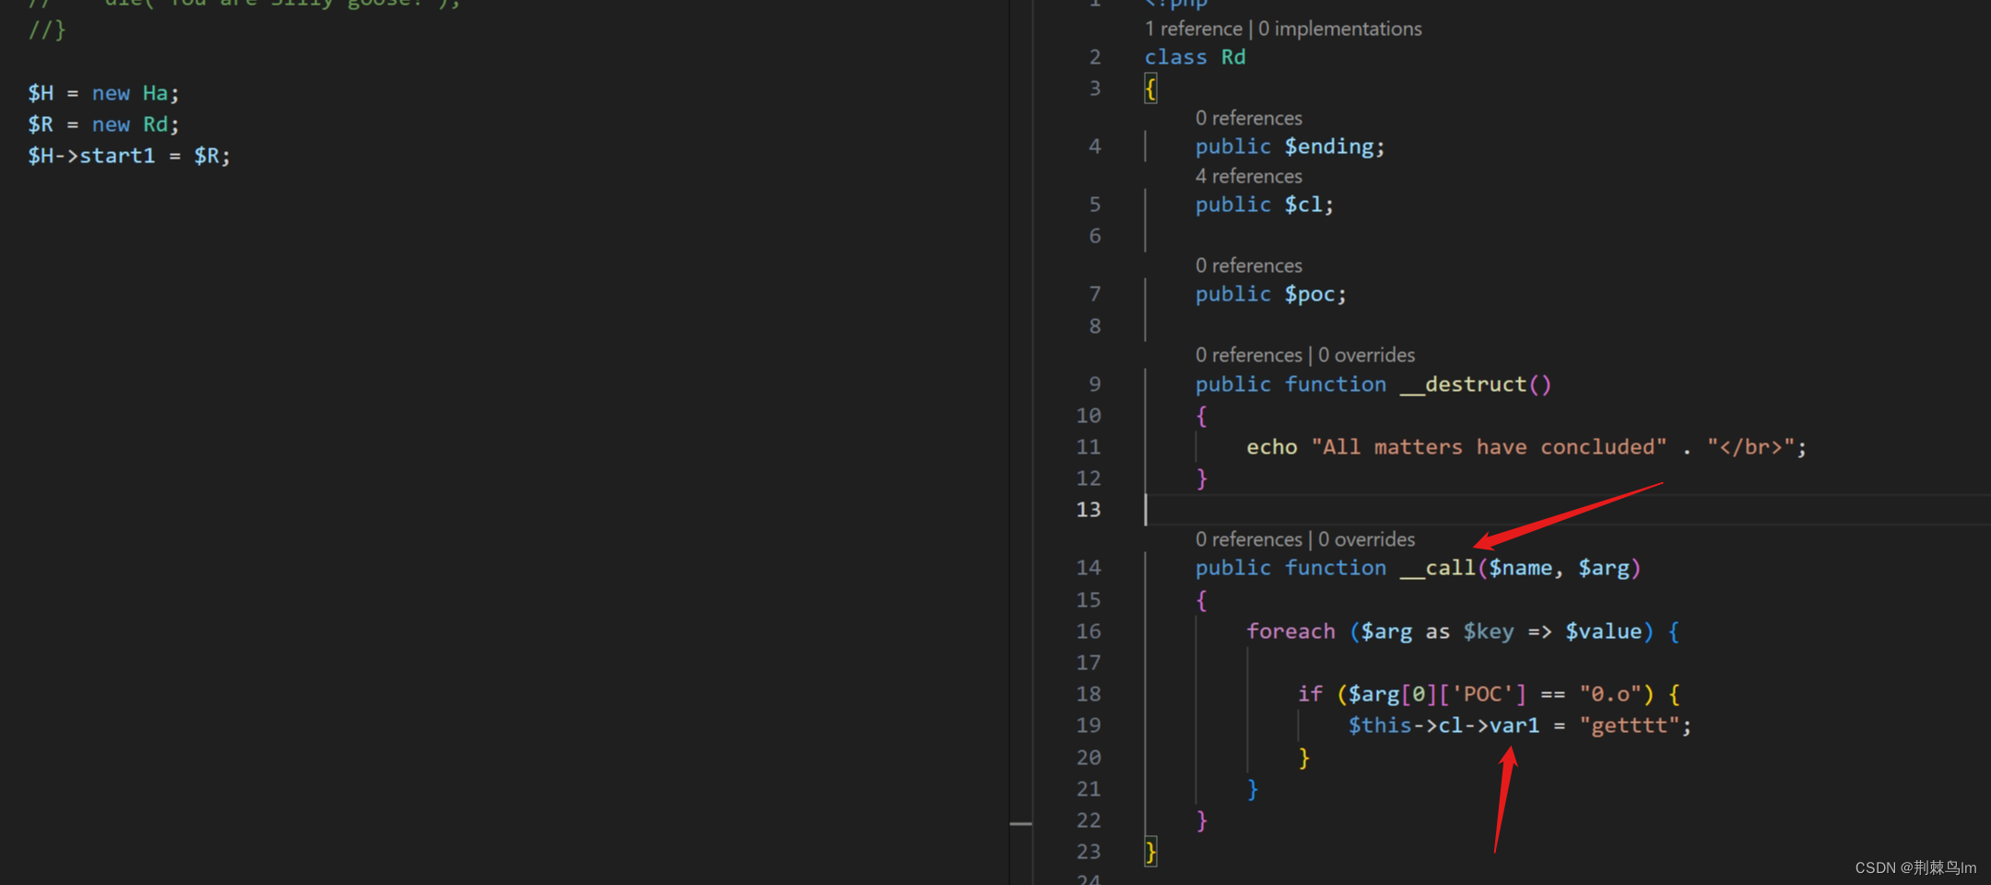Viewport: 1991px width, 885px height.
Task: Click 'Rd' in '$R = new Rd;' line
Action: (155, 124)
